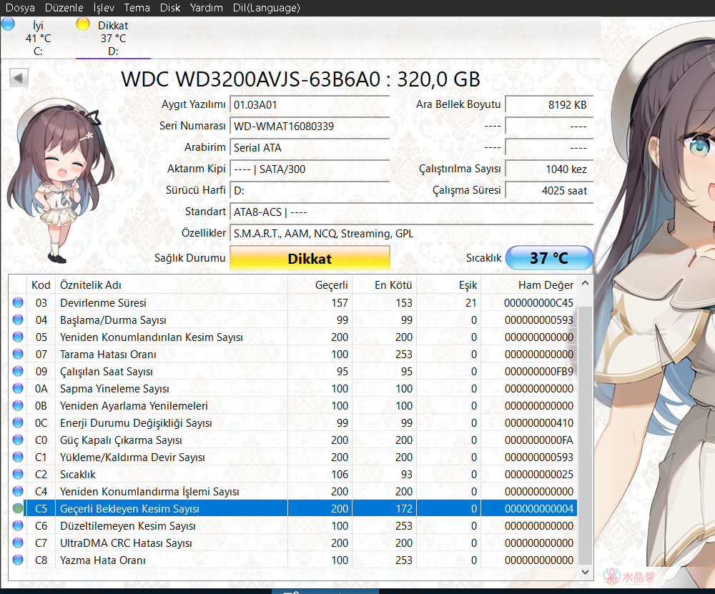715x594 pixels.
Task: Click status orb of Sıcaklık row
Action: tap(18, 474)
